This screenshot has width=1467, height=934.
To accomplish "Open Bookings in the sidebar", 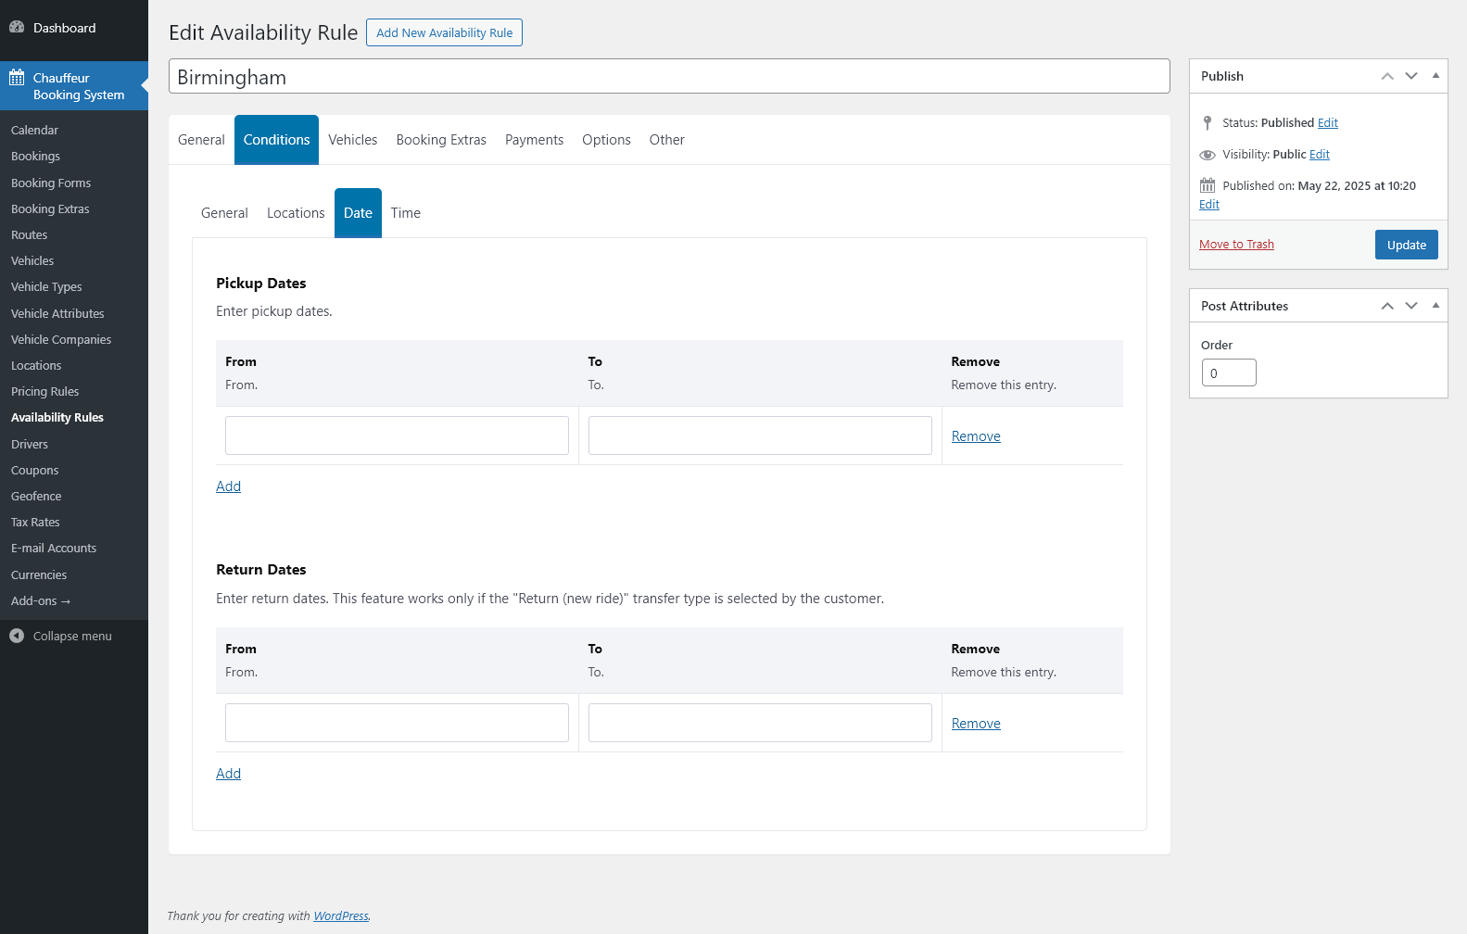I will pos(35,157).
